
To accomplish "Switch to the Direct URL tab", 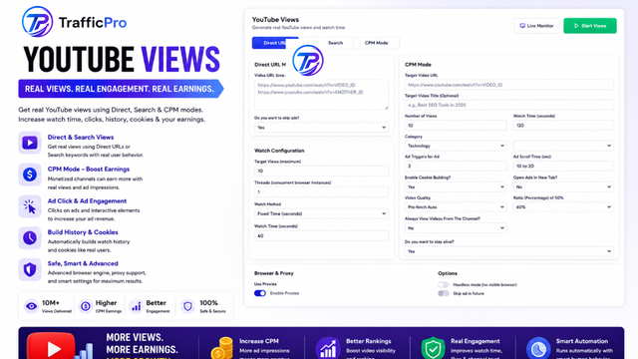I will click(x=275, y=43).
